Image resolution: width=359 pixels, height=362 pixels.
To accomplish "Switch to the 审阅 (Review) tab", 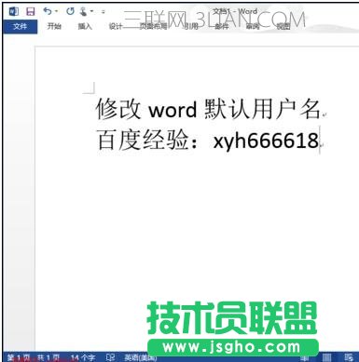I will pyautogui.click(x=253, y=26).
